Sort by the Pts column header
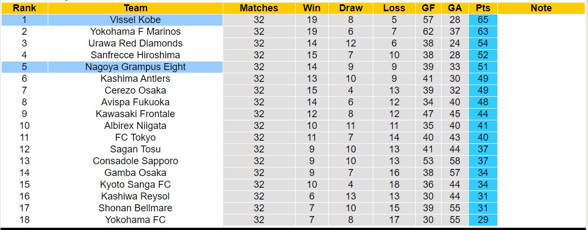The height and width of the screenshot is (230, 588). point(482,8)
